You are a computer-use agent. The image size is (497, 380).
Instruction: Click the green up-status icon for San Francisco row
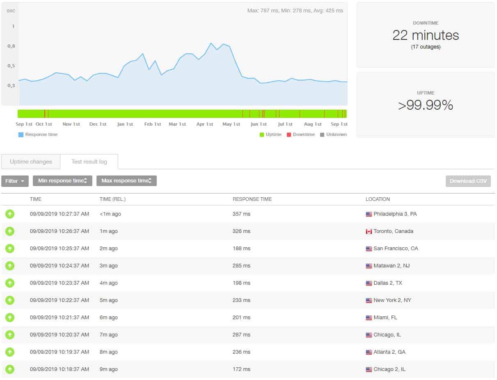(10, 249)
